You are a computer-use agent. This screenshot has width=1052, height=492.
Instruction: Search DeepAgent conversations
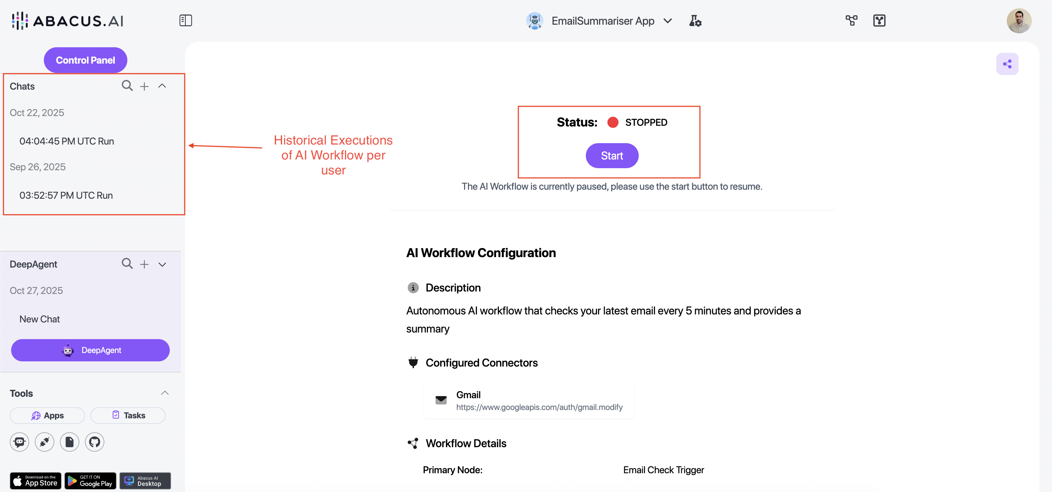(127, 263)
